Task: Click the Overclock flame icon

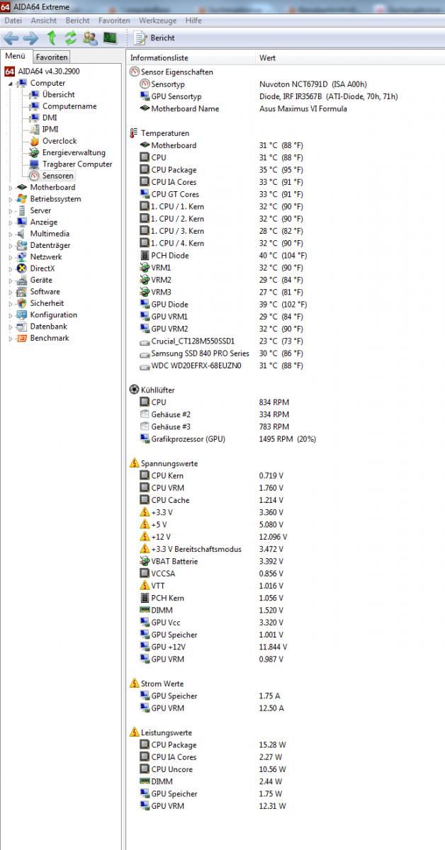Action: pos(35,141)
